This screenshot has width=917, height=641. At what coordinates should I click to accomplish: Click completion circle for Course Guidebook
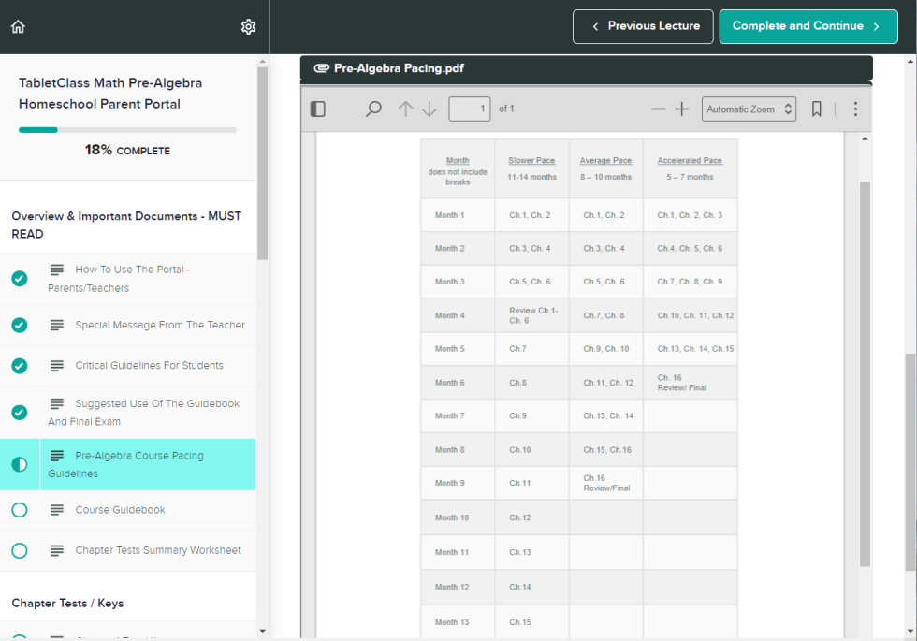click(x=20, y=510)
